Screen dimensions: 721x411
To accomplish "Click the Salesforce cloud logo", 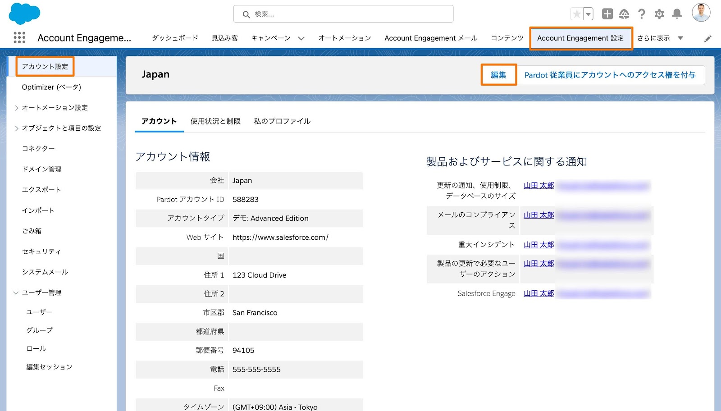I will pyautogui.click(x=24, y=14).
